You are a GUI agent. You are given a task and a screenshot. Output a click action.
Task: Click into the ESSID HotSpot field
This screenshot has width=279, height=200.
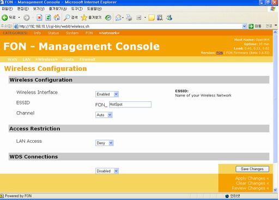pyautogui.click(x=130, y=105)
